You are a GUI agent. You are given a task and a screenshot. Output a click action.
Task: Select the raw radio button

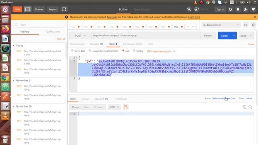tap(123, 51)
